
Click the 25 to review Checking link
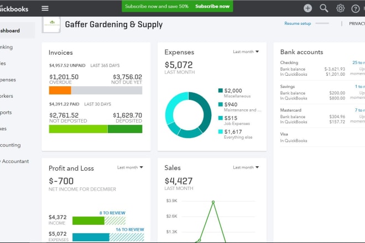point(358,62)
